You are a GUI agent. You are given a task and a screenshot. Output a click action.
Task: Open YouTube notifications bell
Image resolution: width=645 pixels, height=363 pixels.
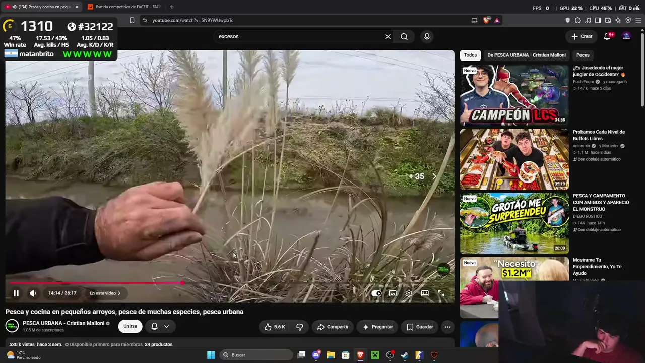pyautogui.click(x=608, y=36)
